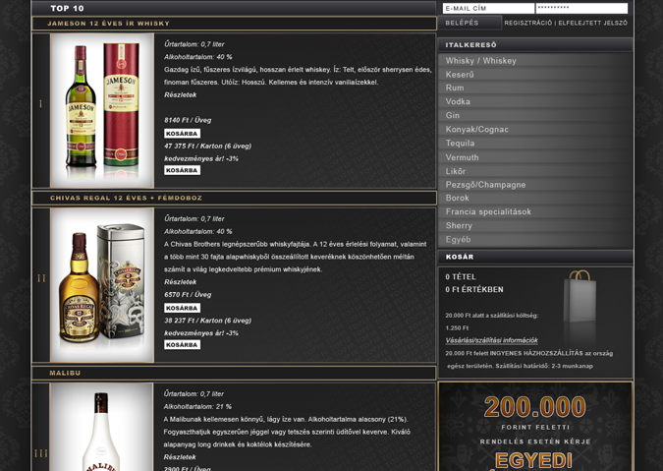Click the Jameson price 8140 Ft / Üveg
This screenshot has height=471, width=663.
[188, 120]
